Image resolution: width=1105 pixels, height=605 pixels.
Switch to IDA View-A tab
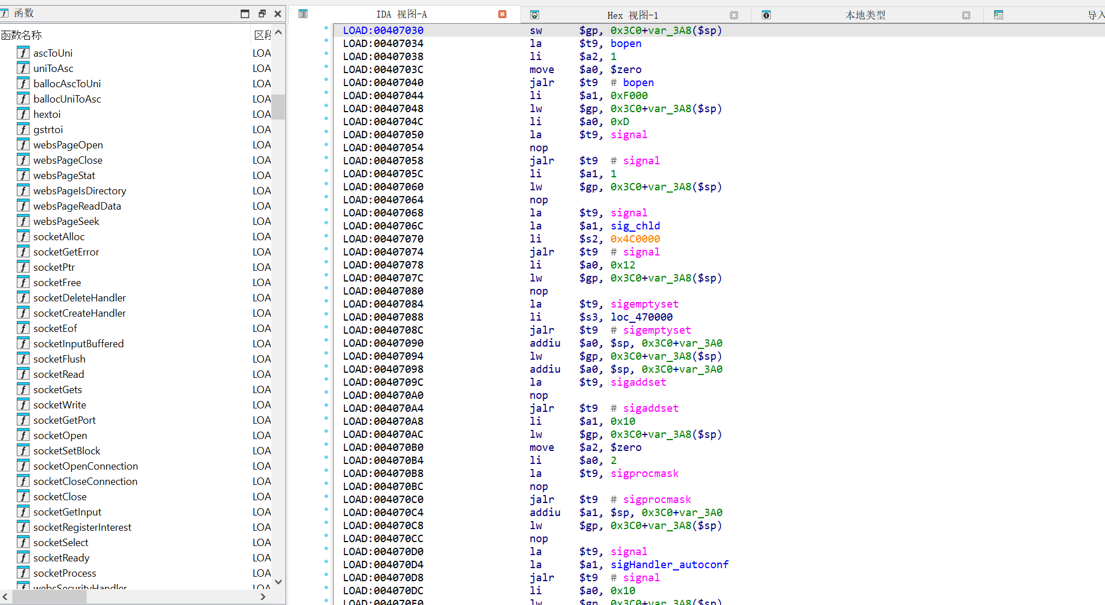coord(402,14)
